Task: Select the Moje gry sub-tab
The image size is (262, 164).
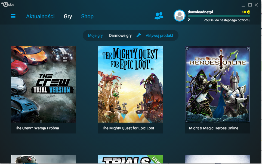Action: (95, 35)
